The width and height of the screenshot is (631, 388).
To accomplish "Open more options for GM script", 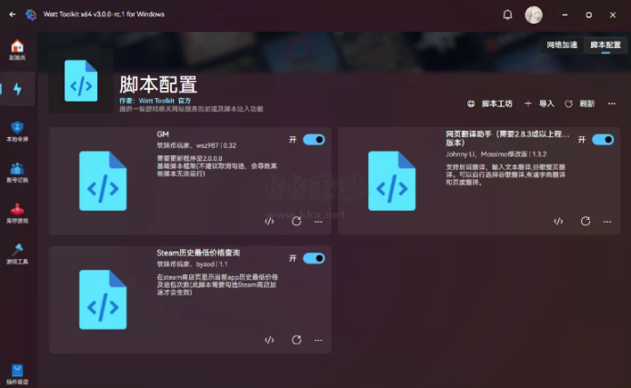I will 318,222.
